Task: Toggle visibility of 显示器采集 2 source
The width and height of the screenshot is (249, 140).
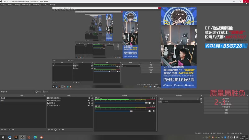Action: tap(89, 105)
